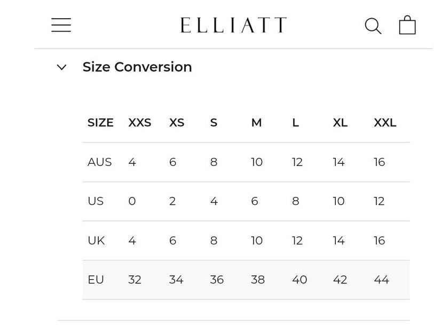Click EU size 38 cell
The height and width of the screenshot is (325, 434).
click(258, 280)
